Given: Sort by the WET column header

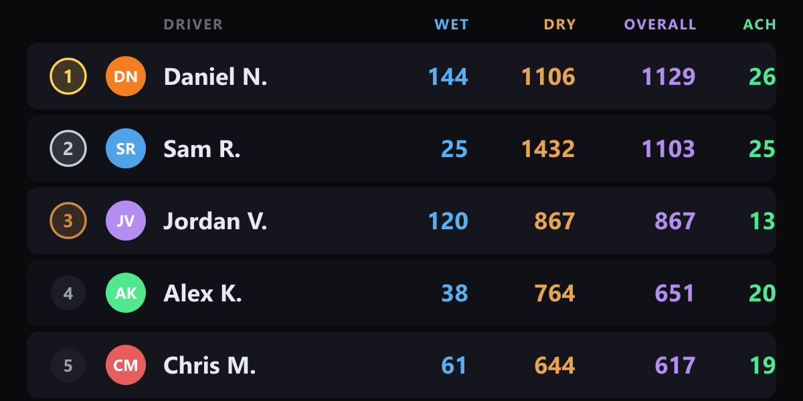Looking at the screenshot, I should [x=452, y=25].
